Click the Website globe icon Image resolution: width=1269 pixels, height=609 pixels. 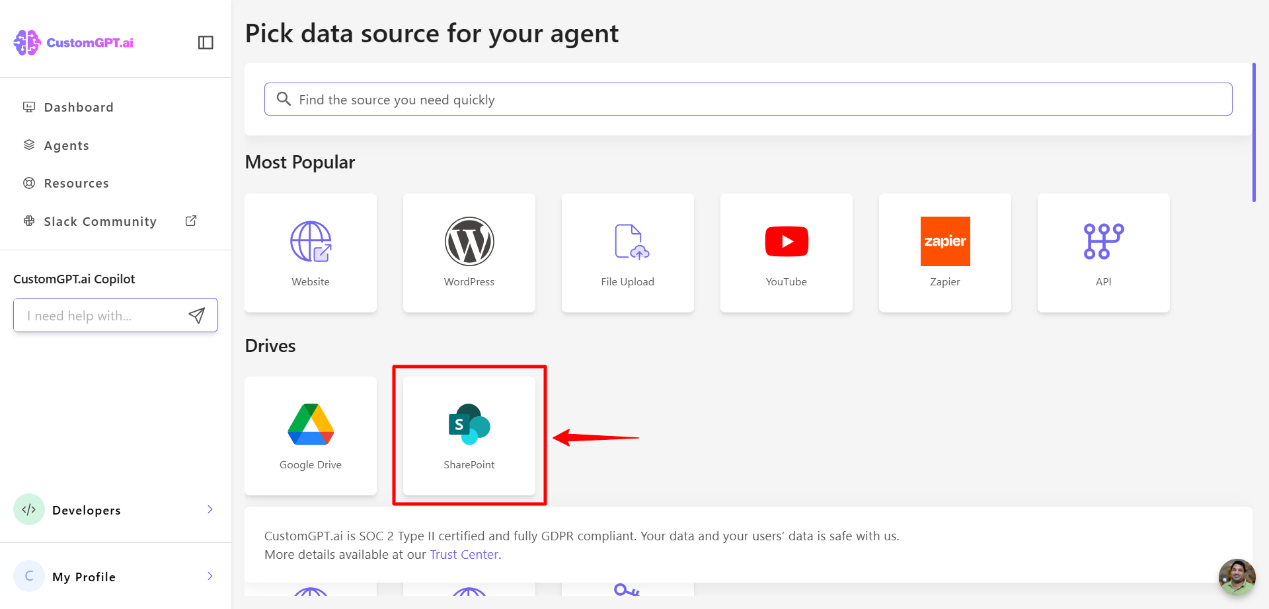tap(311, 241)
